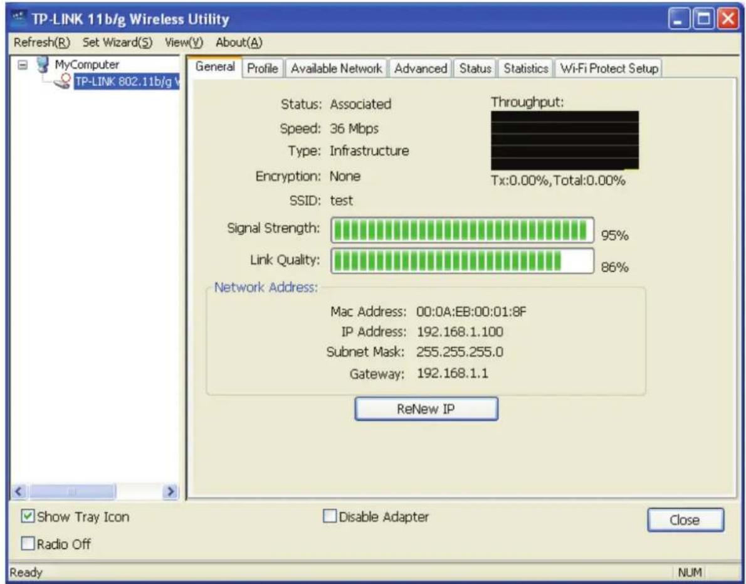The image size is (746, 584).
Task: Click the SSID value test
Action: [342, 200]
